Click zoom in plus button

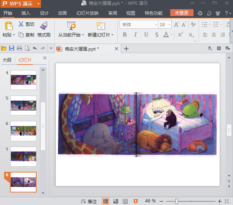coord(219,201)
